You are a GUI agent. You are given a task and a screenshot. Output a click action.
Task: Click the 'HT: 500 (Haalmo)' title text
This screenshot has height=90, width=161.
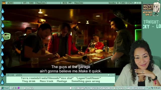point(35,3)
